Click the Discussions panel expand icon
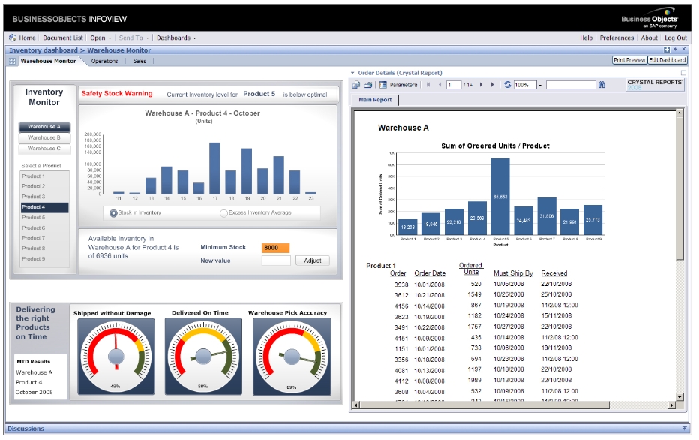 (684, 429)
